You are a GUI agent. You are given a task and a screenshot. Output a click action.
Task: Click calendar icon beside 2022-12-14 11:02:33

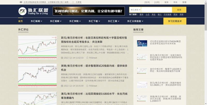(62, 58)
